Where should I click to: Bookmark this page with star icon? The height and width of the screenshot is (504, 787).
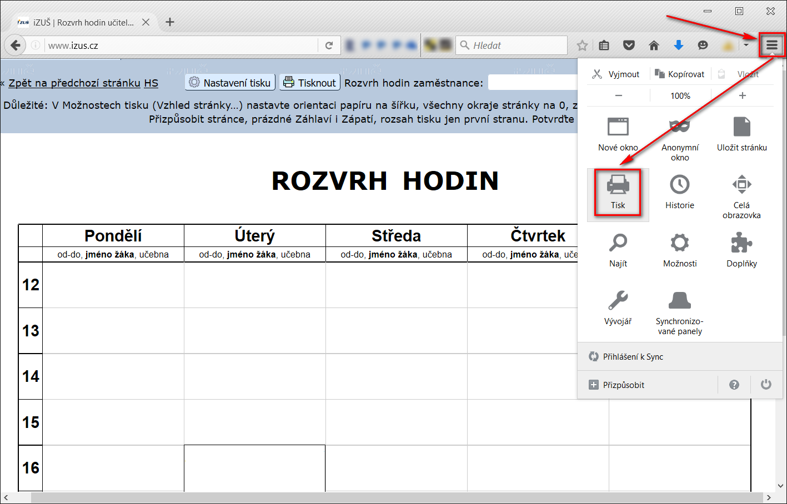(x=582, y=46)
